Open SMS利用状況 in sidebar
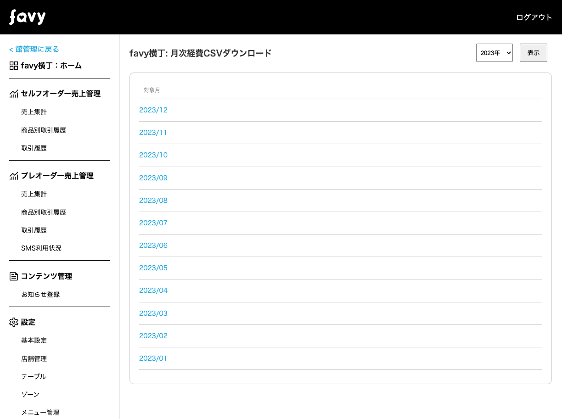The image size is (562, 419). pyautogui.click(x=41, y=248)
